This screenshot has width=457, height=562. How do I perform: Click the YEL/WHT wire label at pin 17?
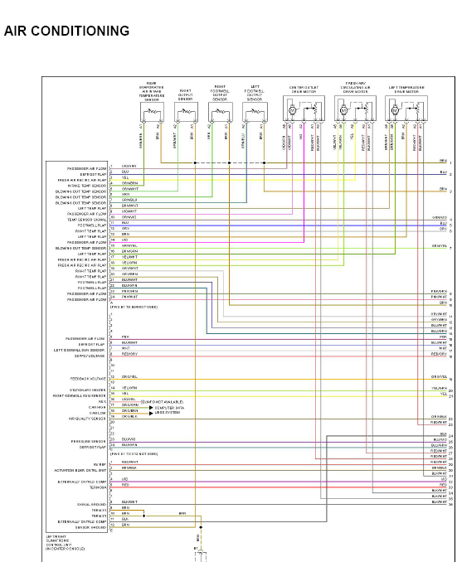pyautogui.click(x=129, y=257)
